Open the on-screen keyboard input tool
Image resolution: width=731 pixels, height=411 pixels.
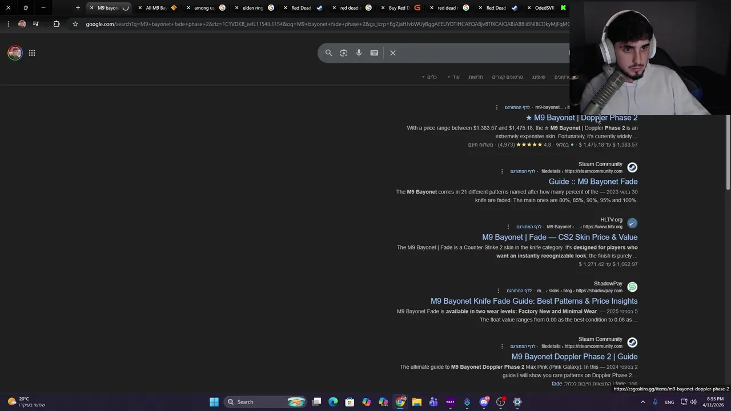[374, 53]
